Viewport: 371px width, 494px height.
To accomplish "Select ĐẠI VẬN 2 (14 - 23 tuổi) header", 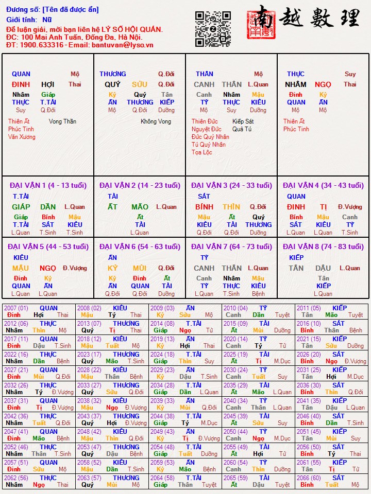I will (140, 185).
